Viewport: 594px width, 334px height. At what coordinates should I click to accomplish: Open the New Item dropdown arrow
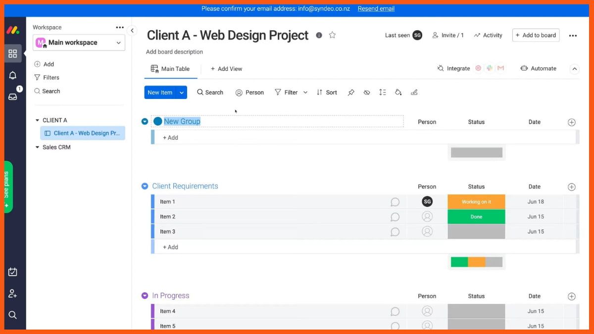[182, 93]
